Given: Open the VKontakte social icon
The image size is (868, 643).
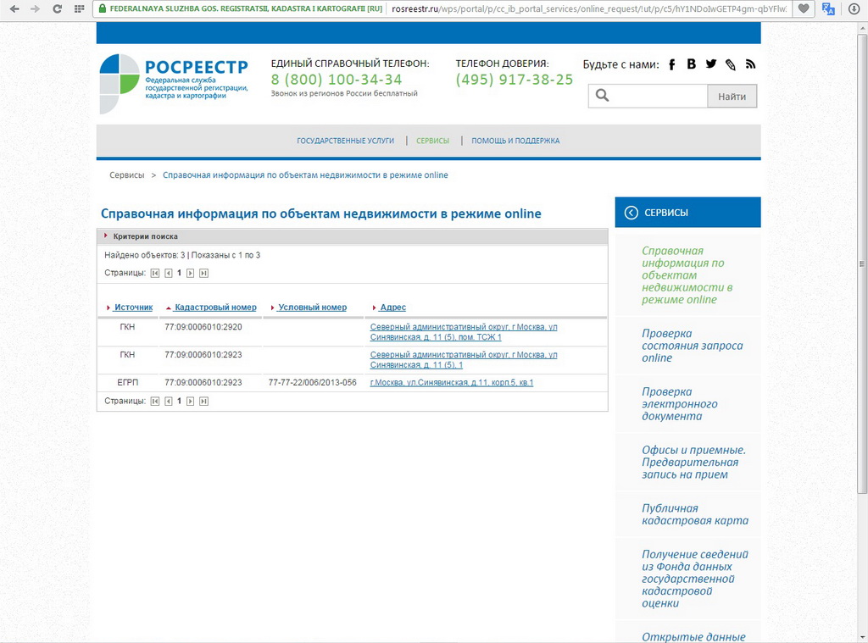Looking at the screenshot, I should 692,64.
